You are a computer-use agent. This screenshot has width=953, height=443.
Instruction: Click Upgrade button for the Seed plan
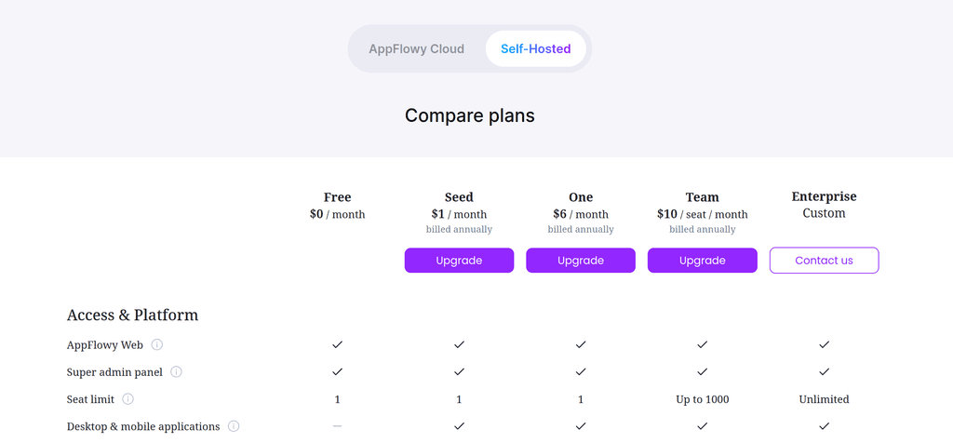tap(459, 261)
